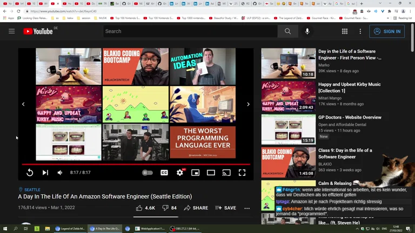Click the replay video button

(30, 173)
